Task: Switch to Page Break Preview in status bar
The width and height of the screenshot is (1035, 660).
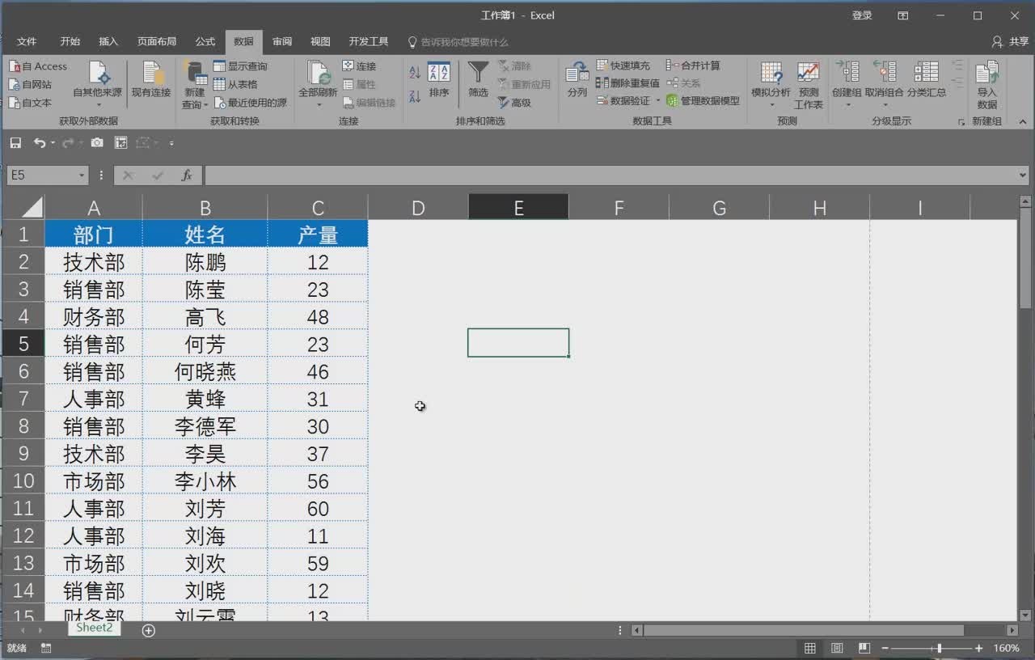Action: point(864,648)
